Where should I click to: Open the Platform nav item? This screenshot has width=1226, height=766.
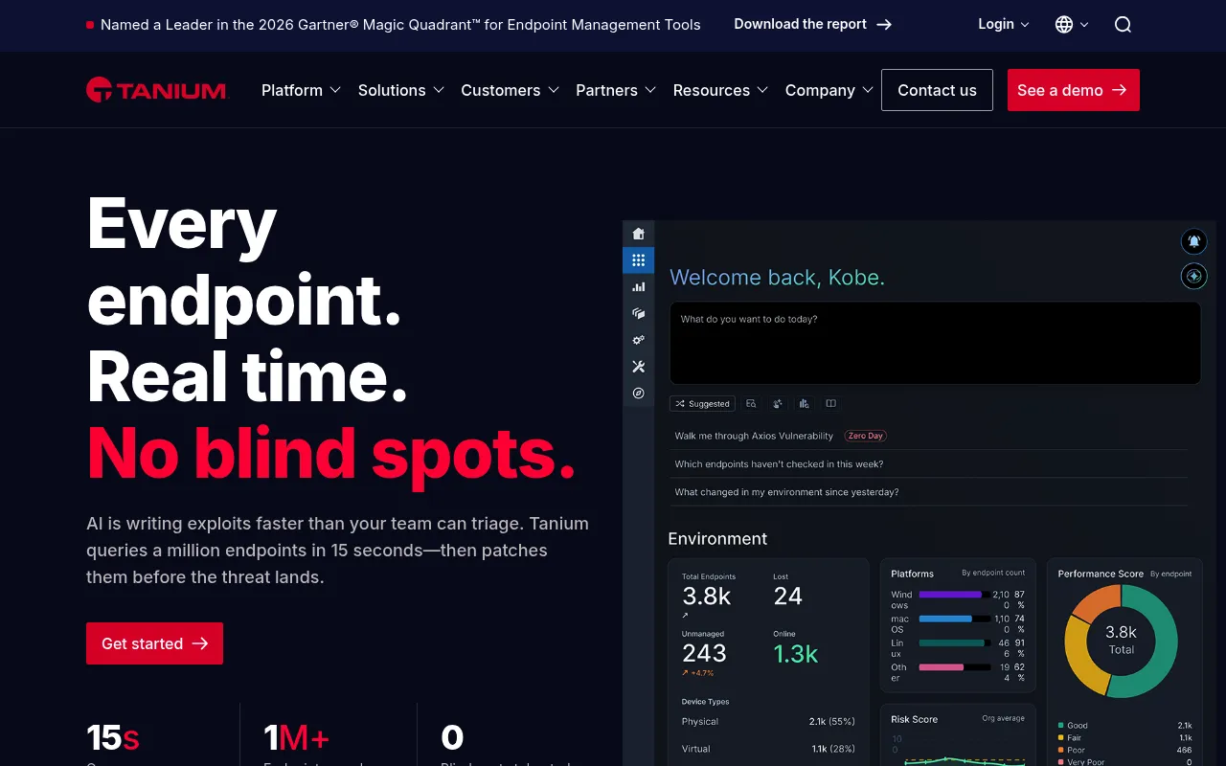(x=292, y=90)
